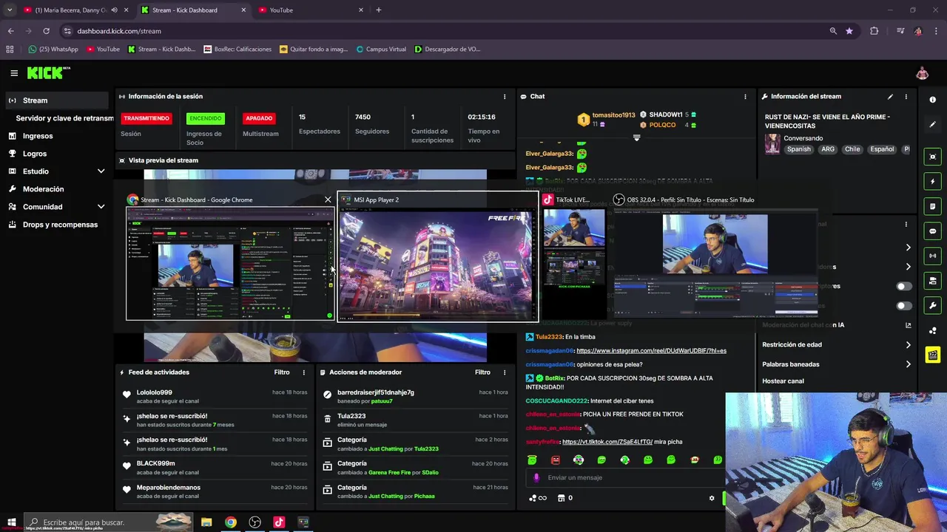Click Hostear canal option

tap(783, 381)
